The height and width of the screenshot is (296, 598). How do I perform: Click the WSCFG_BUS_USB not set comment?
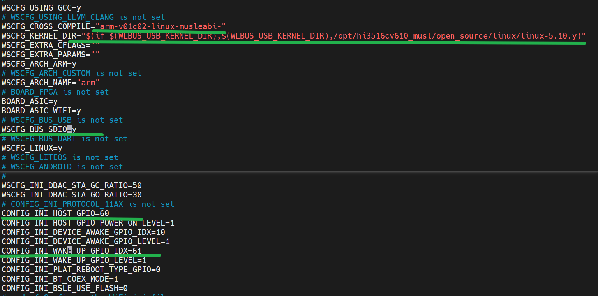coord(62,120)
